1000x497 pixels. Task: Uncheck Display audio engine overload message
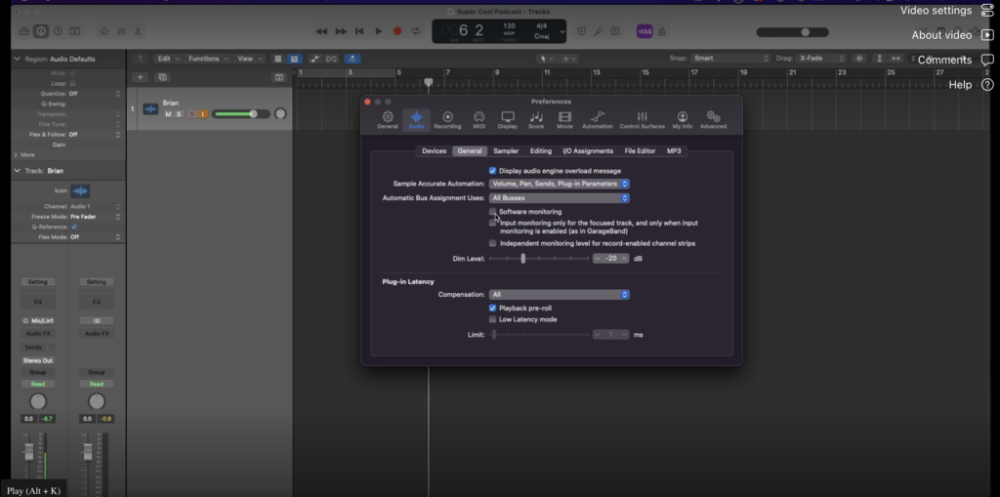(492, 171)
